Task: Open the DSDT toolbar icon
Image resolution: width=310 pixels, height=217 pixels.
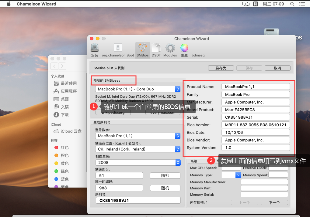Action: [x=156, y=50]
